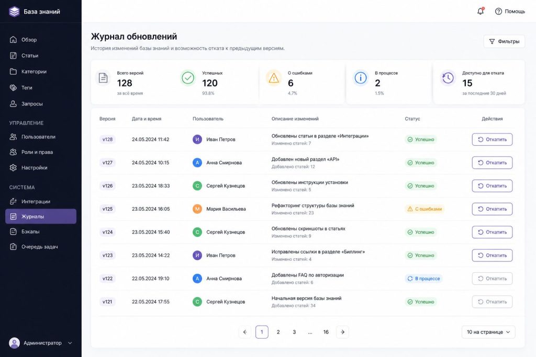Click the Администратор profile avatar
The image size is (536, 357).
pos(14,343)
